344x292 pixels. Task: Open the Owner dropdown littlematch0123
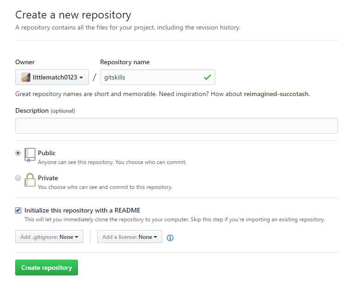(x=52, y=77)
